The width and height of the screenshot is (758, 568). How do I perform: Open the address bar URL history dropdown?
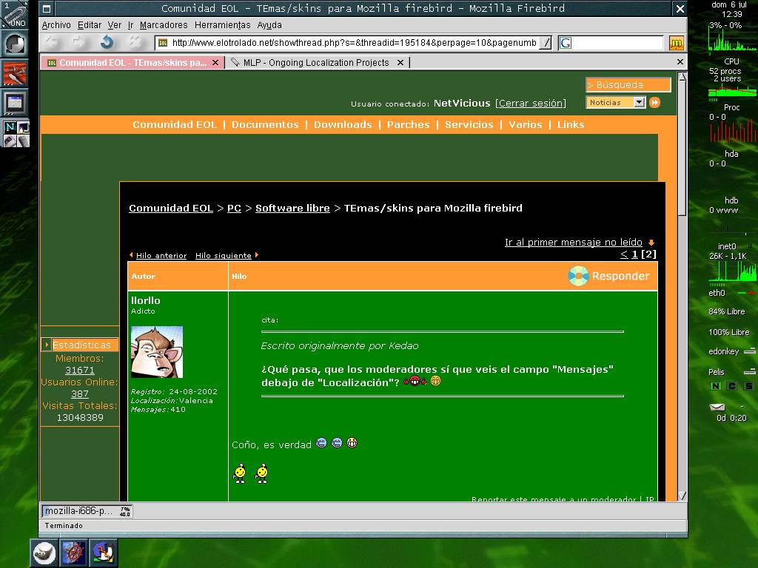[545, 43]
